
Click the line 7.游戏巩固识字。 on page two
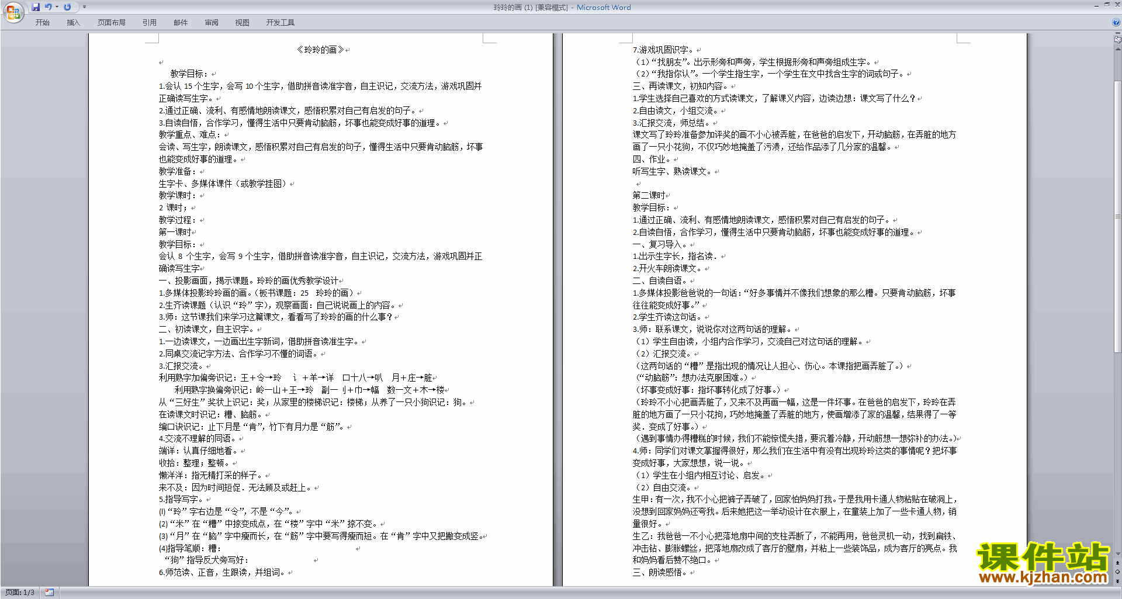coord(663,50)
